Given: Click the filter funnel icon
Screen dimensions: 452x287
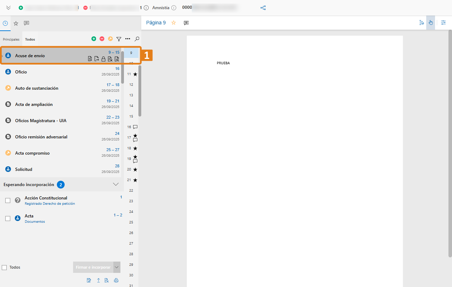Looking at the screenshot, I should coord(119,39).
